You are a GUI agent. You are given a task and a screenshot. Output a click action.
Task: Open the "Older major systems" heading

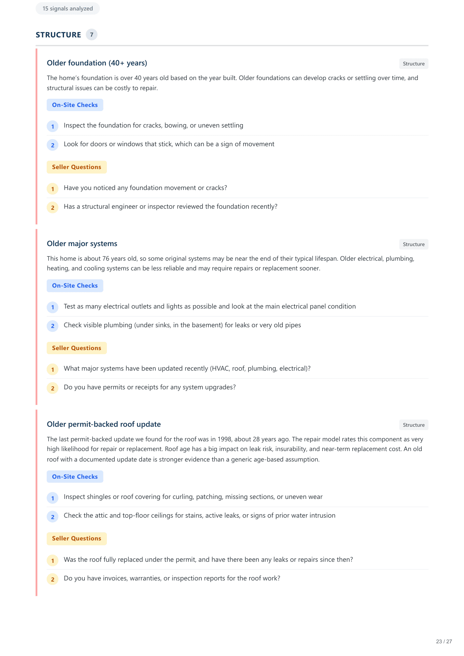82,244
